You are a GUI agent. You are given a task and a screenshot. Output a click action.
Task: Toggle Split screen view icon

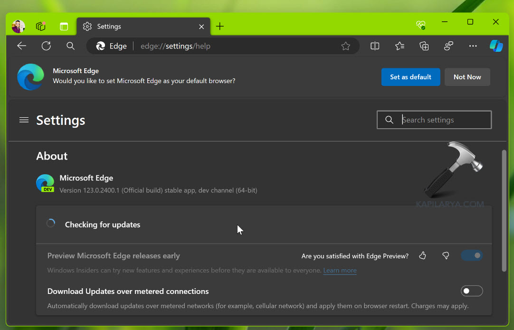pyautogui.click(x=375, y=46)
